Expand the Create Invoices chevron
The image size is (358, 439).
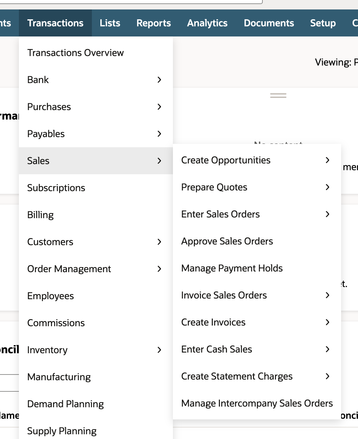point(327,322)
